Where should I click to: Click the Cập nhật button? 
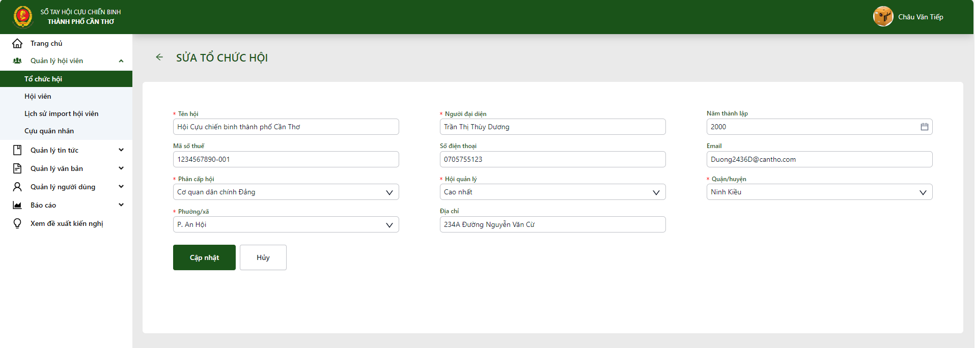point(204,257)
